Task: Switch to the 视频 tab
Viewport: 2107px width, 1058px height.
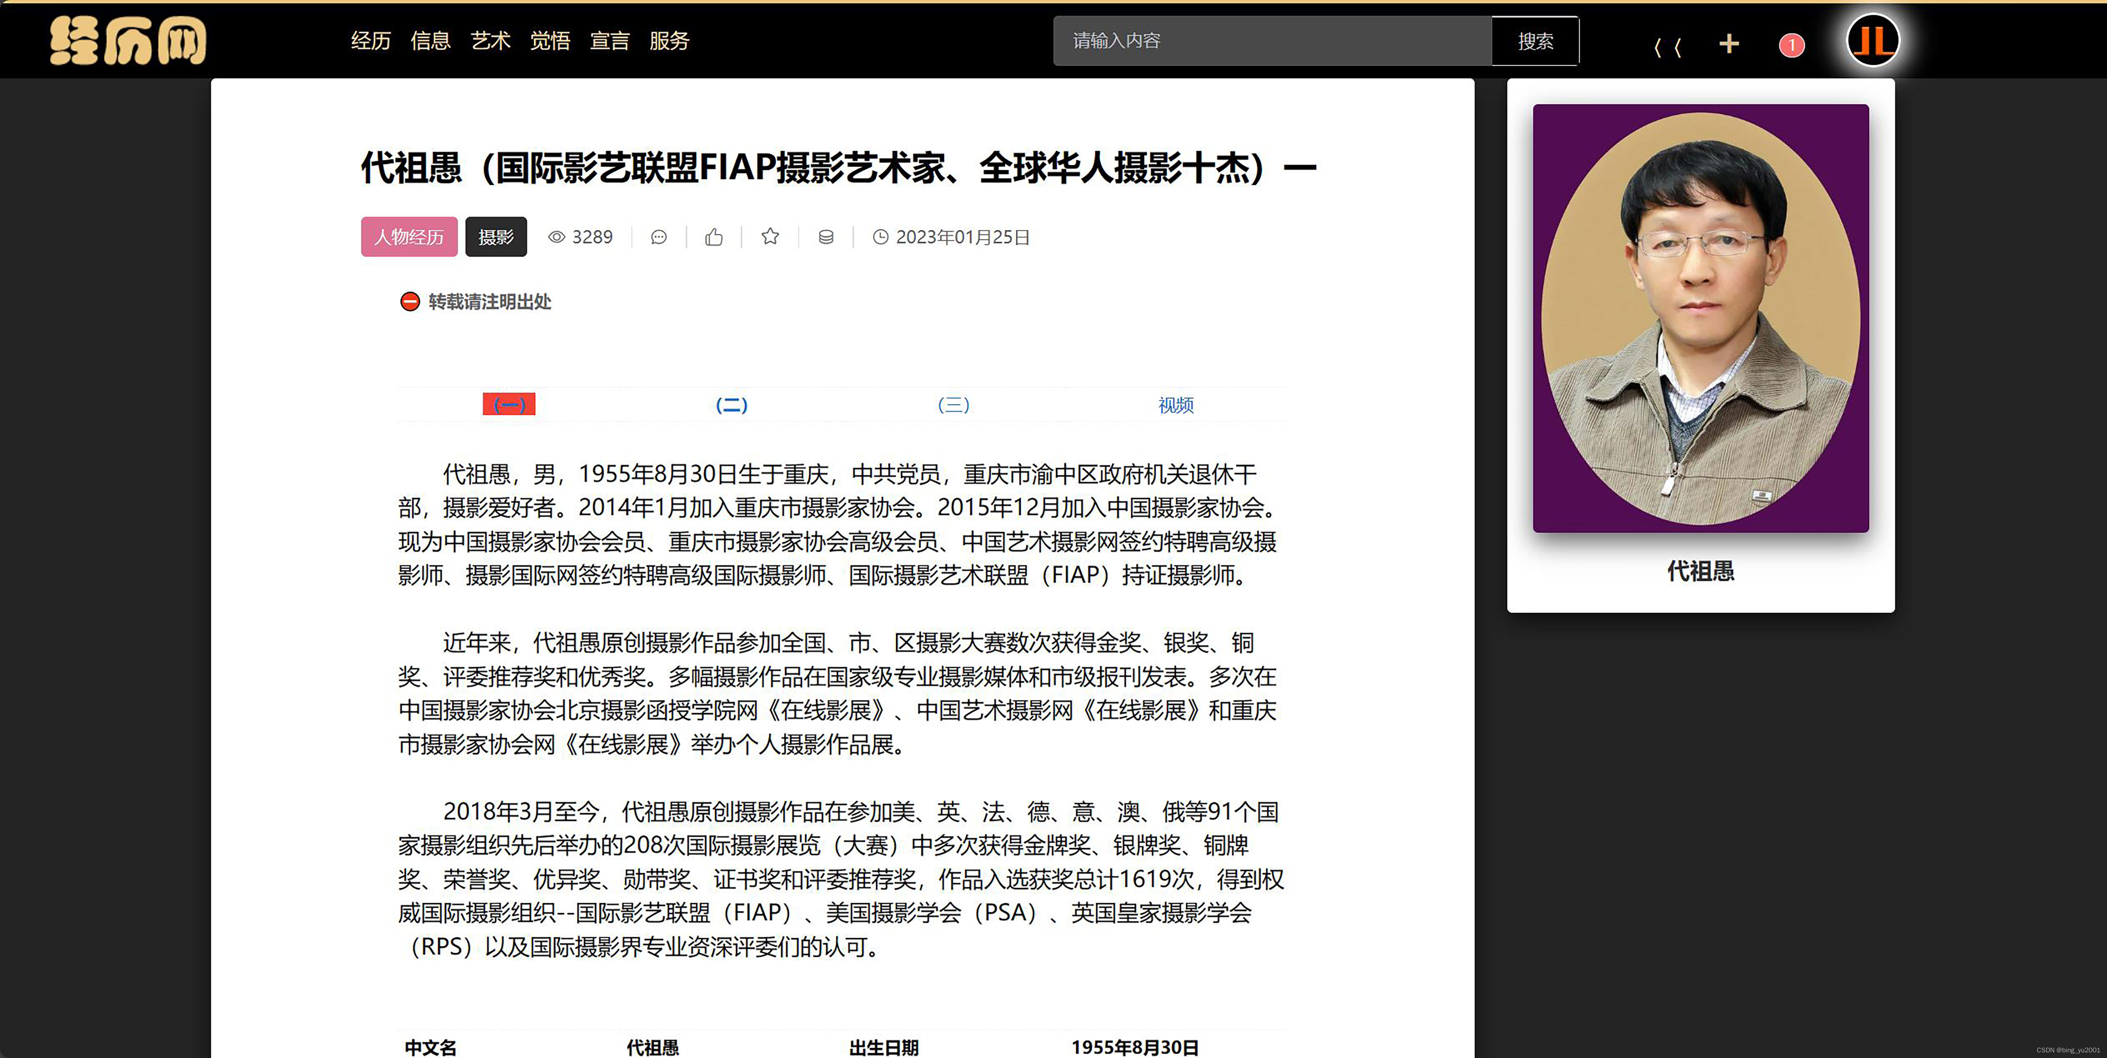Action: pos(1176,405)
